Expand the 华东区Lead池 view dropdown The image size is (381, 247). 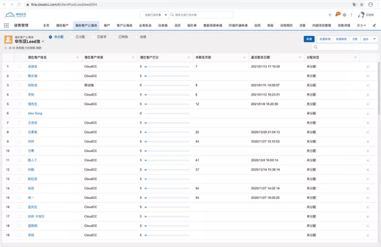[43, 42]
